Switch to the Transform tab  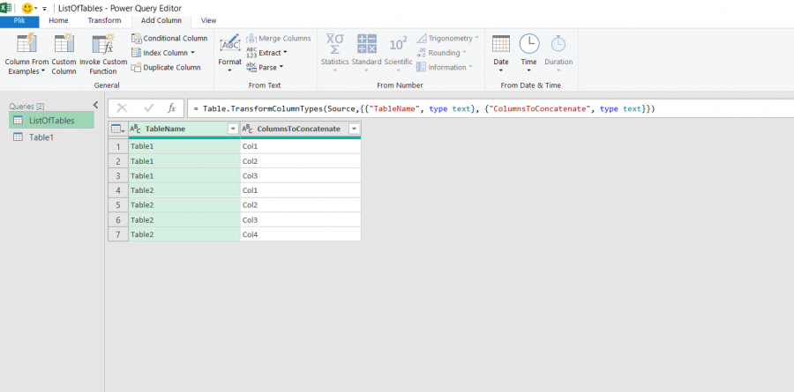104,21
